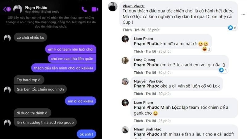Screen dimensions: 247x139
Task: Click the like reaction count of 8
Action: [232, 28]
